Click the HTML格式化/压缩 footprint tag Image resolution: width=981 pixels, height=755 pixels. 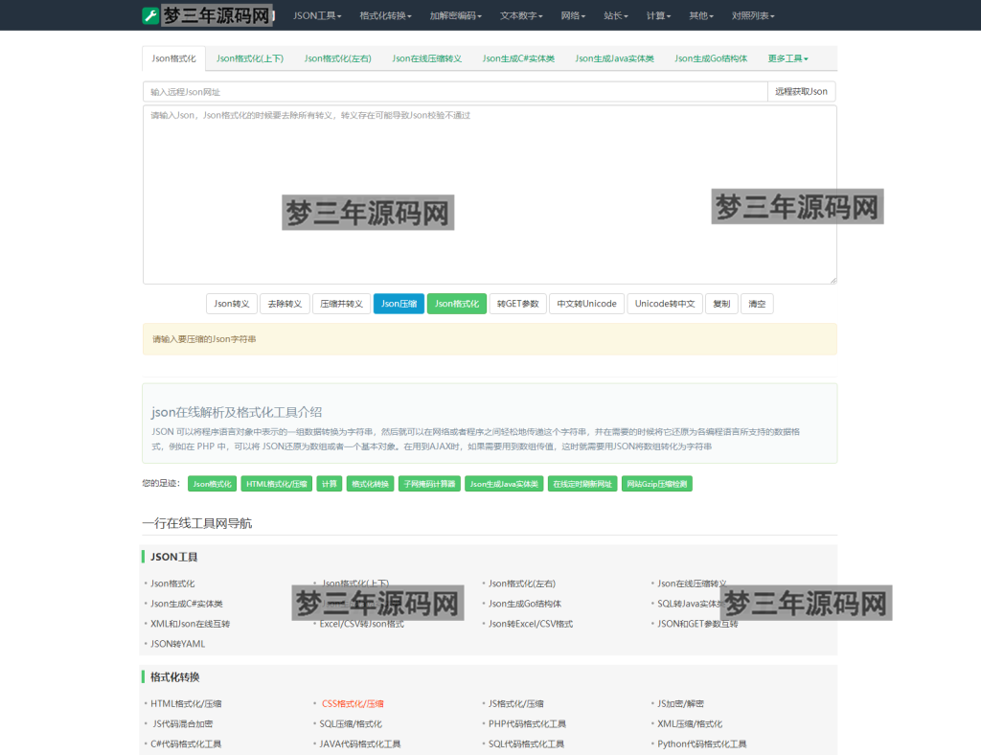click(x=277, y=484)
